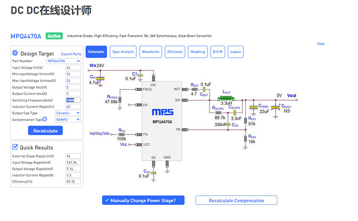The image size is (358, 221).
Task: Click the Efficiency 95.12 value
Action: point(73,182)
